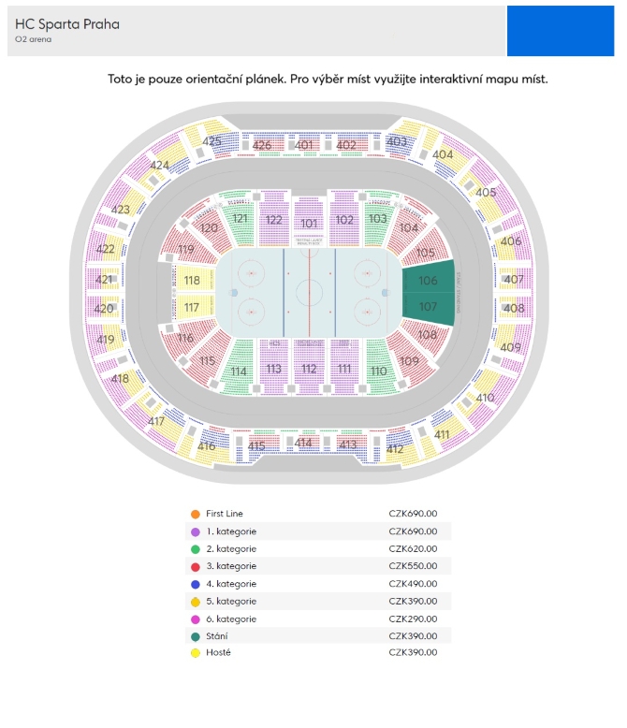The height and width of the screenshot is (728, 627).
Task: Click the 5. kategorie price CZK390.00
Action: [413, 601]
